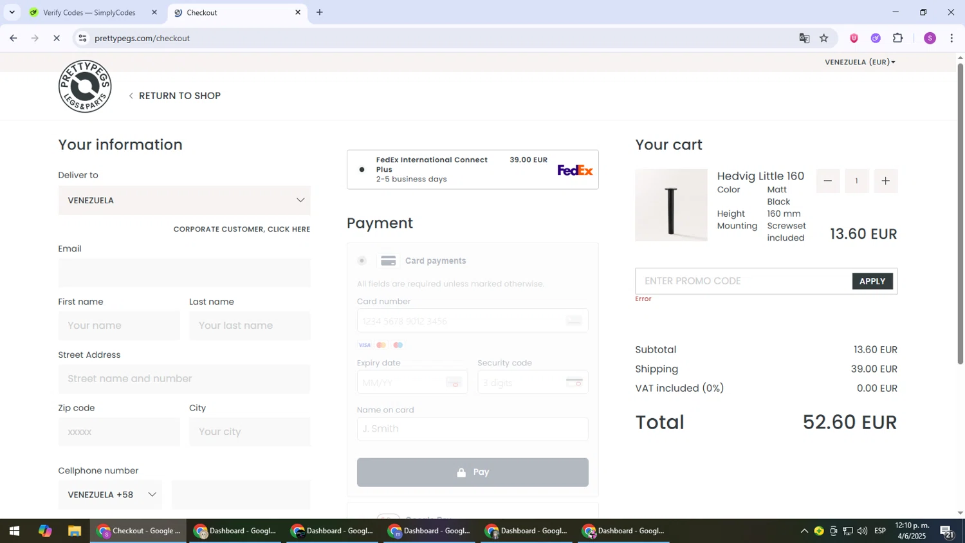Click the Street Address field
The image size is (965, 543).
coord(184,379)
